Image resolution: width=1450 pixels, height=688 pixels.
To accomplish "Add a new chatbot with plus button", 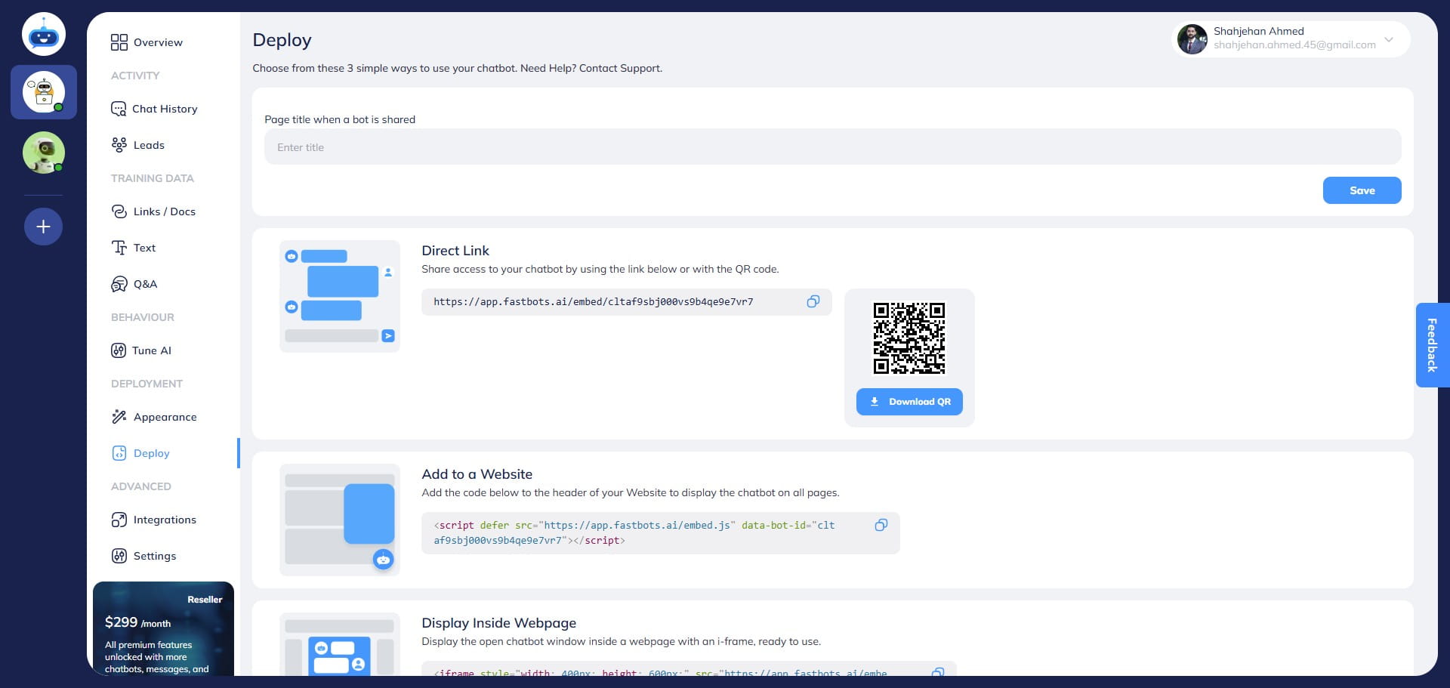I will click(44, 227).
